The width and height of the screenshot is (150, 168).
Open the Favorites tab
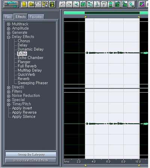pos(36,17)
